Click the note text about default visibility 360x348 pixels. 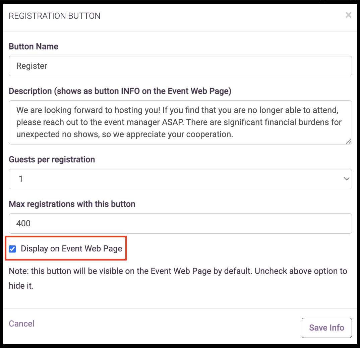point(178,271)
